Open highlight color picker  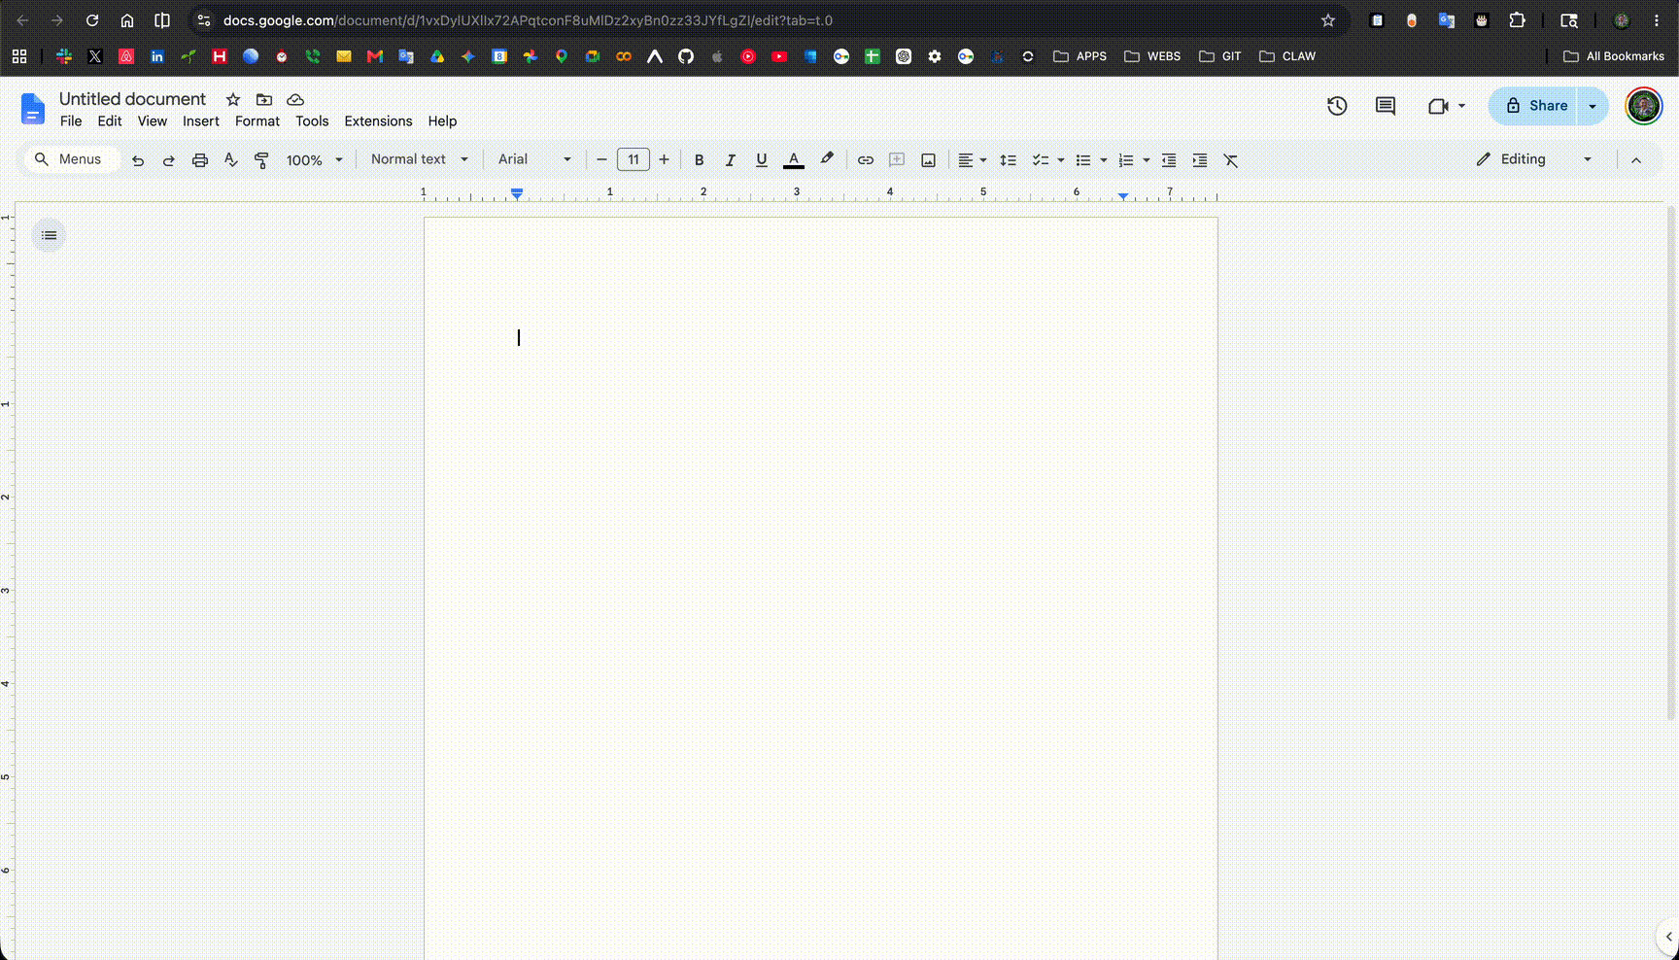coord(827,159)
